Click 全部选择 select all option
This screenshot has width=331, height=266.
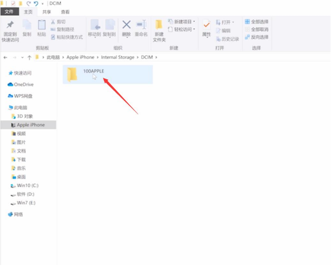(x=257, y=22)
